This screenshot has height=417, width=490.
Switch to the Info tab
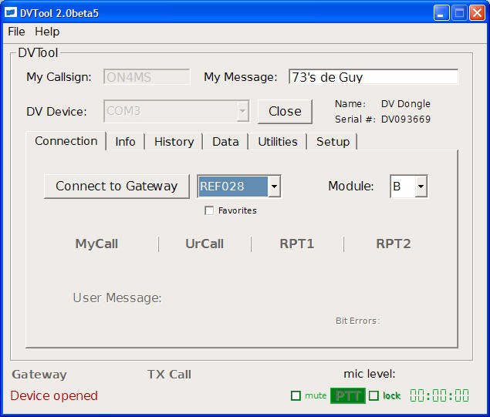tap(125, 142)
